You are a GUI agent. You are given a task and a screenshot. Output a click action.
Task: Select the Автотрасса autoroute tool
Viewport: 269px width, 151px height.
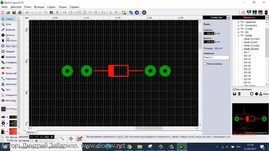pyautogui.click(x=8, y=84)
